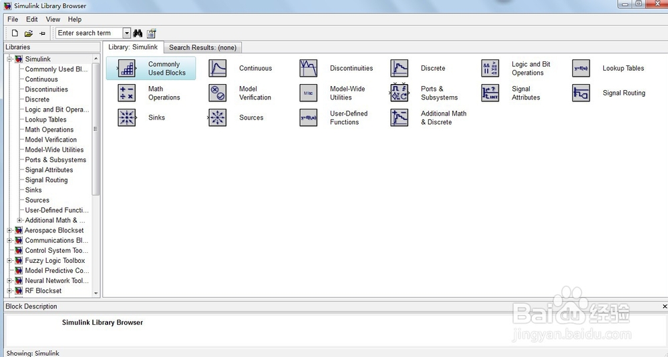Open the Discrete library icon
Viewport: 668px width, 357px height.
tap(399, 68)
